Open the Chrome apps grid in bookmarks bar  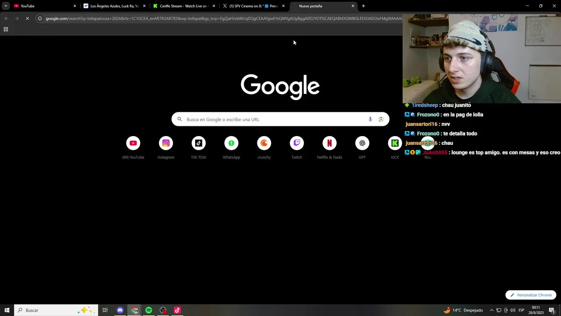click(6, 29)
